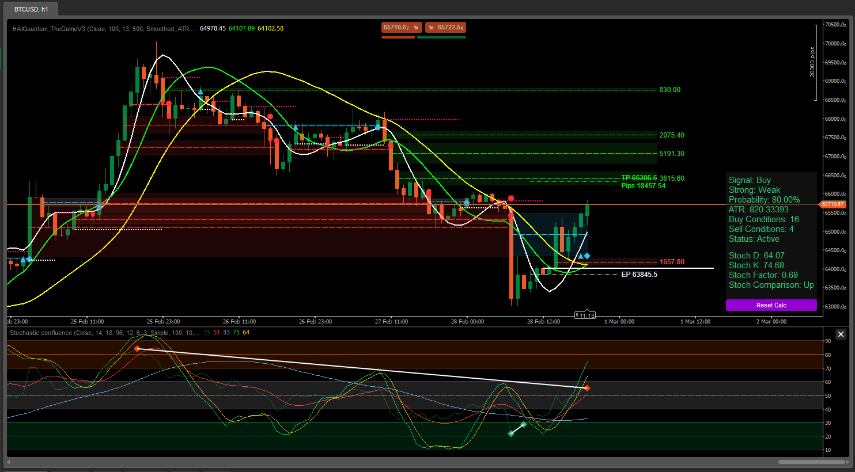This screenshot has height=472, width=855.
Task: Click the 11:13 countdown time marker
Action: pos(587,315)
